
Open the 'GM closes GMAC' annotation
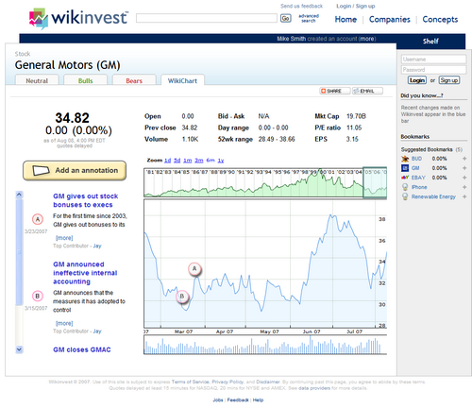click(x=82, y=349)
